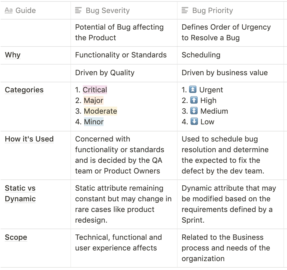Open the Scope row page
This screenshot has height=270, width=287.
16,237
